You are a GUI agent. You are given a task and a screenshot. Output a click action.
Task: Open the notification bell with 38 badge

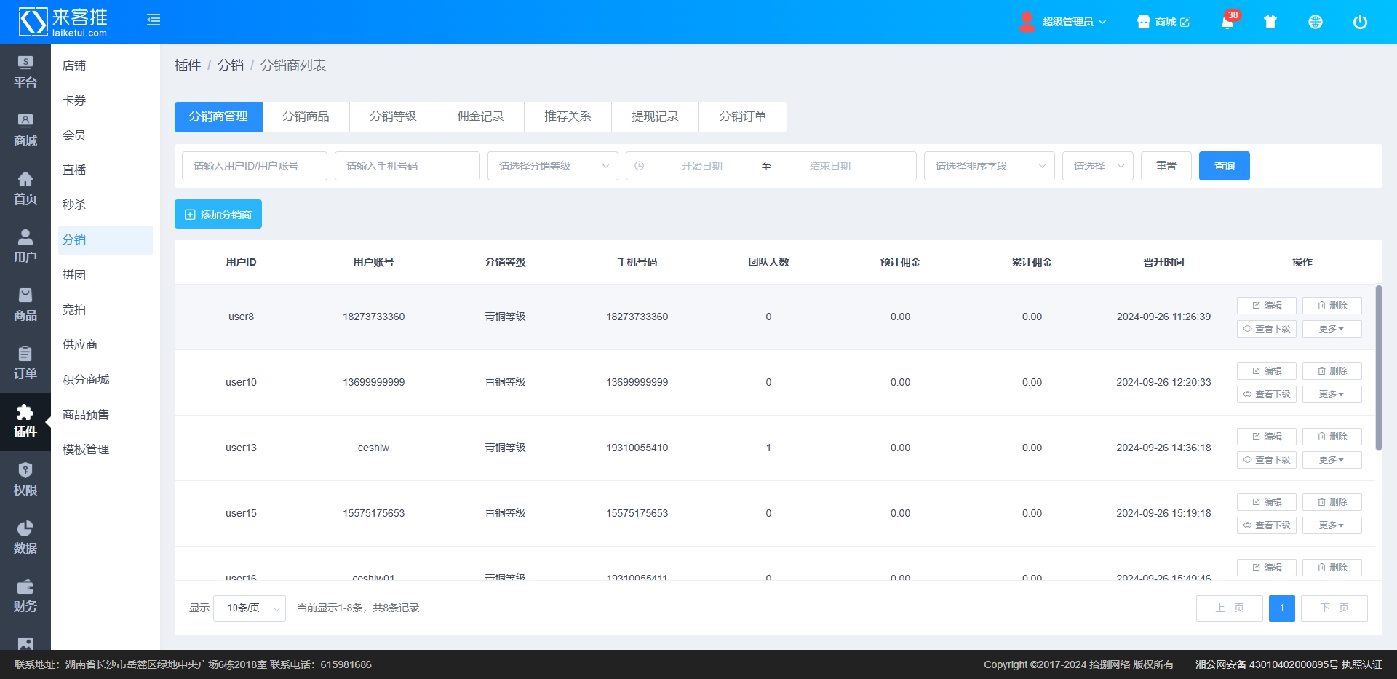click(x=1227, y=22)
